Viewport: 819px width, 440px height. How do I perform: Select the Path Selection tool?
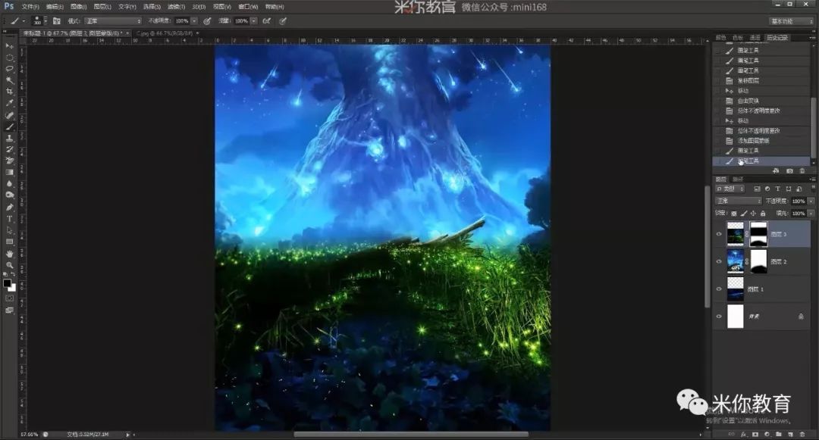pyautogui.click(x=9, y=230)
